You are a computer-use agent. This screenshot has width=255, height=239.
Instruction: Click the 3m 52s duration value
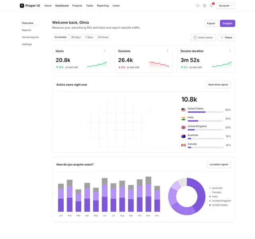(x=190, y=60)
